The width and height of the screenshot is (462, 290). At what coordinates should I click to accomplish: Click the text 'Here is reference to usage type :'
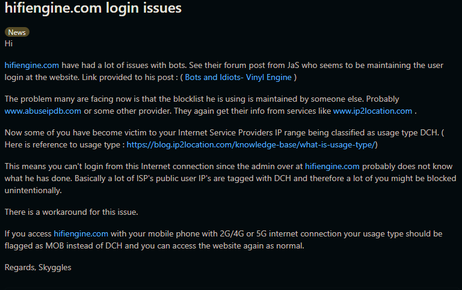[x=64, y=145]
